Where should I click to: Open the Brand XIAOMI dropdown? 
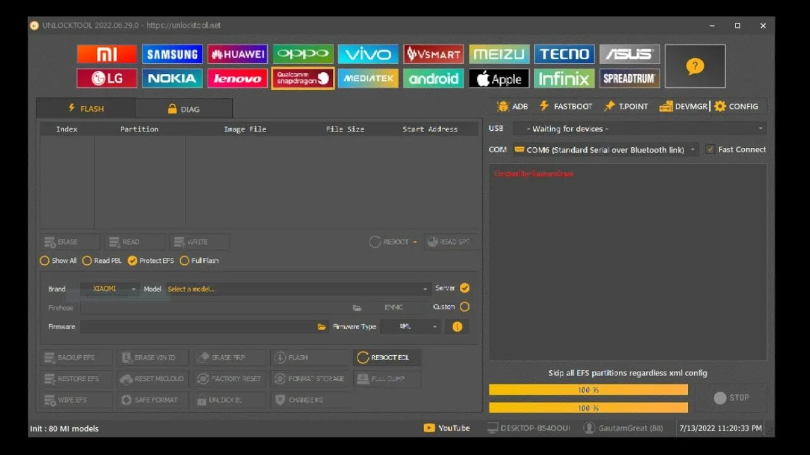pyautogui.click(x=109, y=289)
